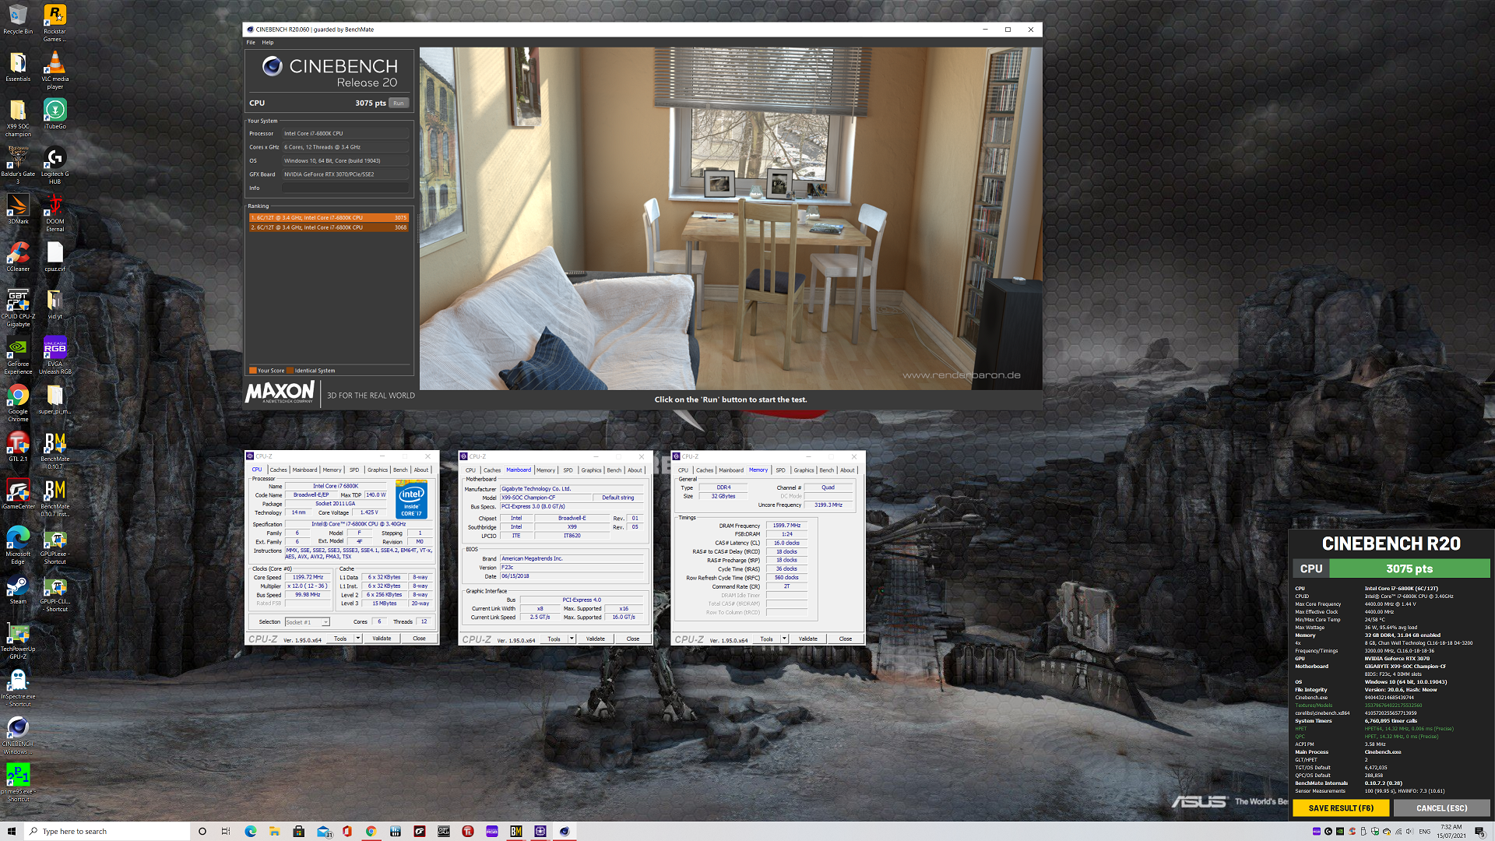This screenshot has height=841, width=1495.
Task: Click Tools button in first CPU-Z window
Action: coord(340,639)
